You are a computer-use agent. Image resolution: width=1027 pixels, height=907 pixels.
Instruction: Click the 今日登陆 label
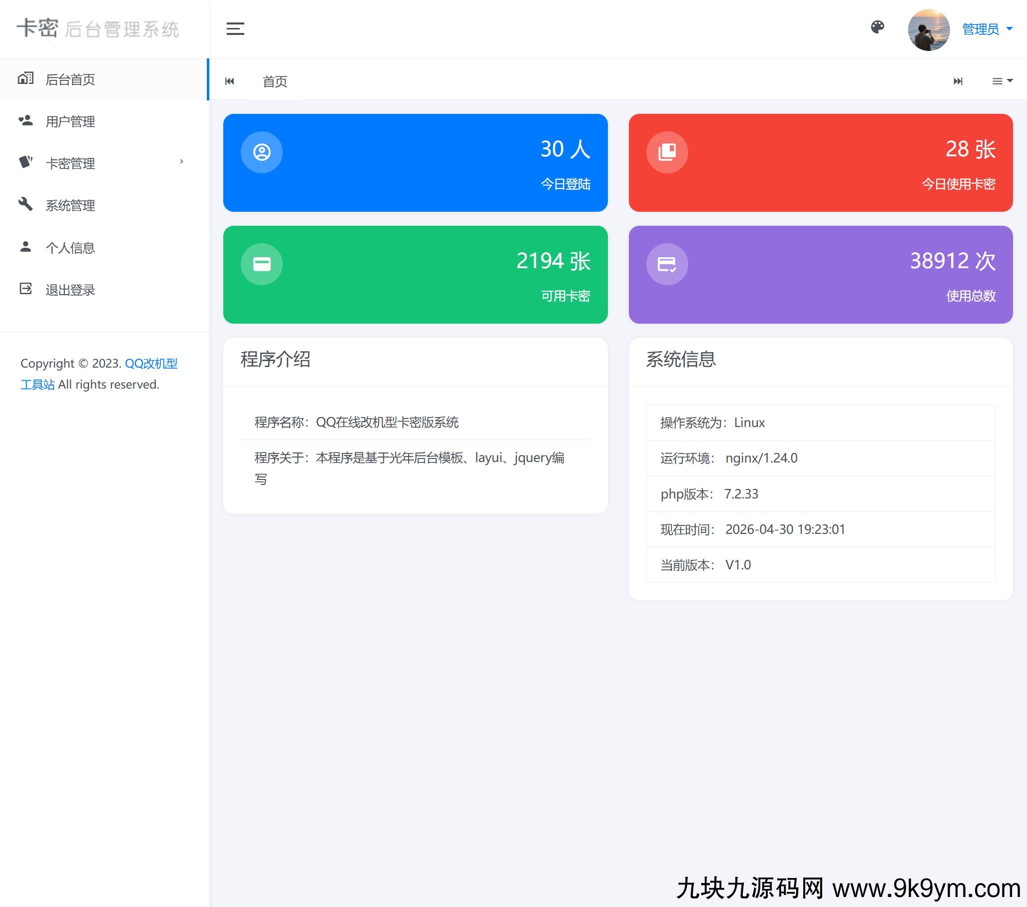565,184
